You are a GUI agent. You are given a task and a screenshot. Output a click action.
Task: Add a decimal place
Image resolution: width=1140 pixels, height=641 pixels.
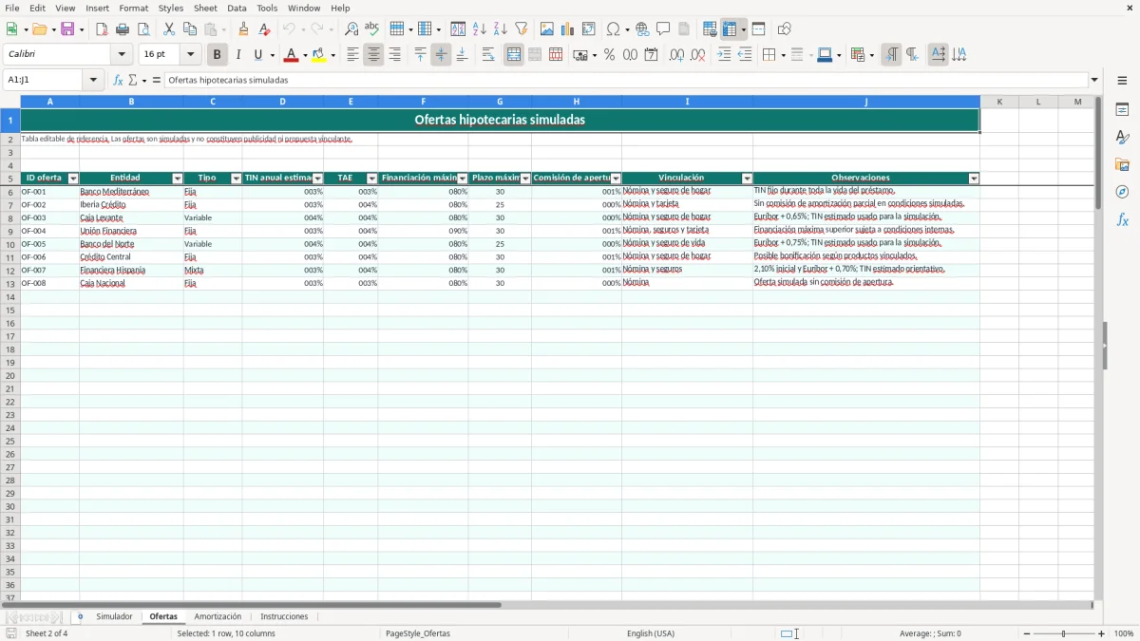coord(677,55)
